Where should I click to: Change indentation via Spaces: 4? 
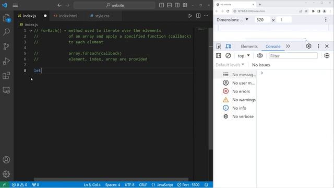(113, 184)
